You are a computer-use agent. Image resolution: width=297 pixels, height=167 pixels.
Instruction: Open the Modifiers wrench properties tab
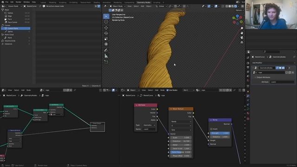[x=248, y=96]
